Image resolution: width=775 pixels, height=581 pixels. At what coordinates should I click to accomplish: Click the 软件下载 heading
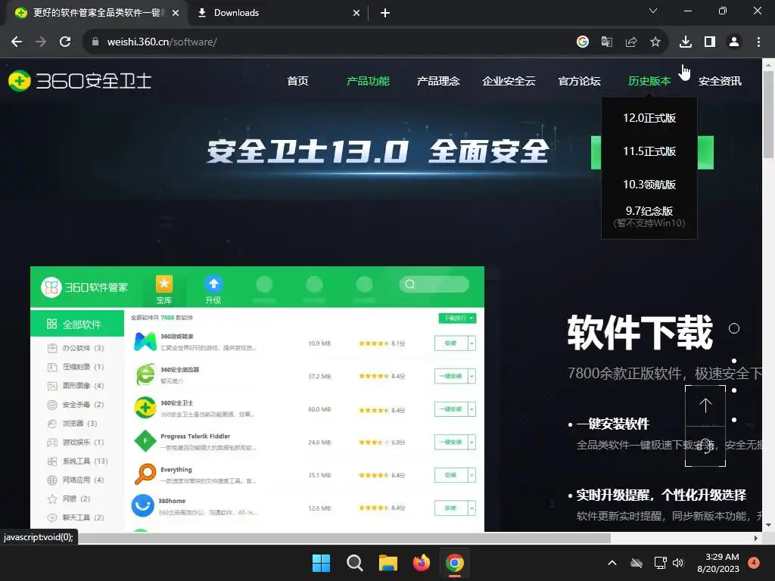pyautogui.click(x=640, y=333)
